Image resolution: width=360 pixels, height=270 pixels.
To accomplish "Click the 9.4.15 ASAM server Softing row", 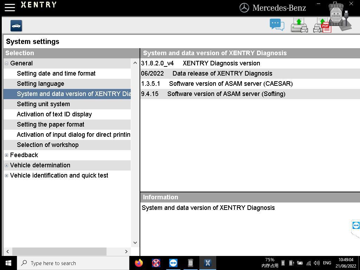I will pyautogui.click(x=250, y=94).
